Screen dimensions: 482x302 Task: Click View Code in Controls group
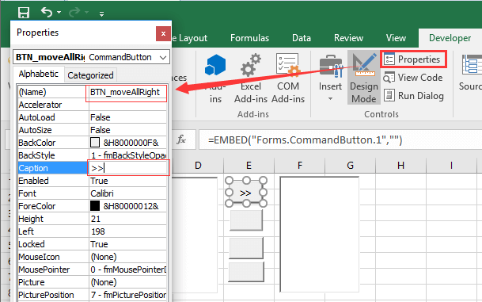click(x=413, y=78)
